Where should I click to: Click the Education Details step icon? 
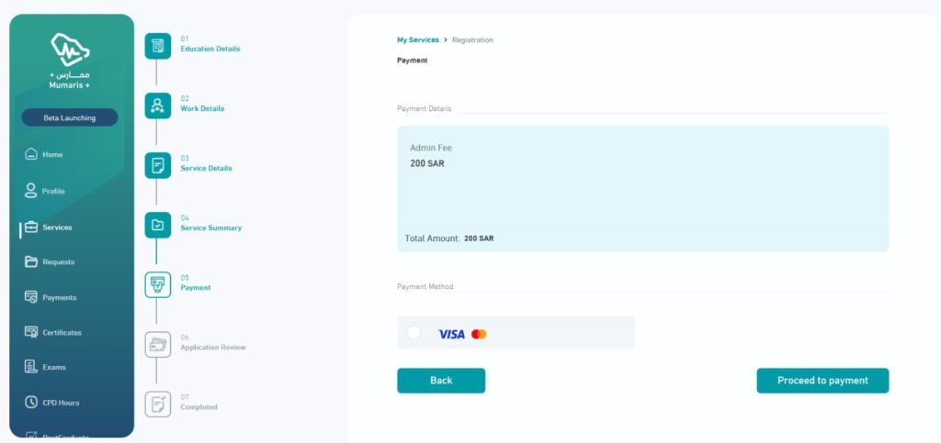pos(158,46)
